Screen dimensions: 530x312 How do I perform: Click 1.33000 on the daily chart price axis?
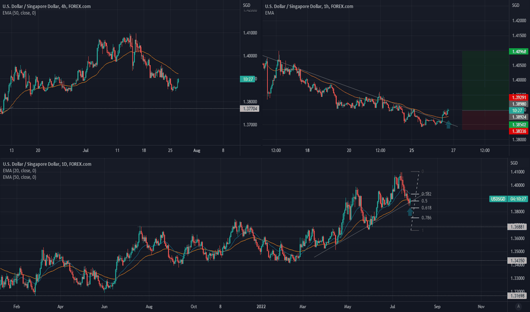click(517, 279)
